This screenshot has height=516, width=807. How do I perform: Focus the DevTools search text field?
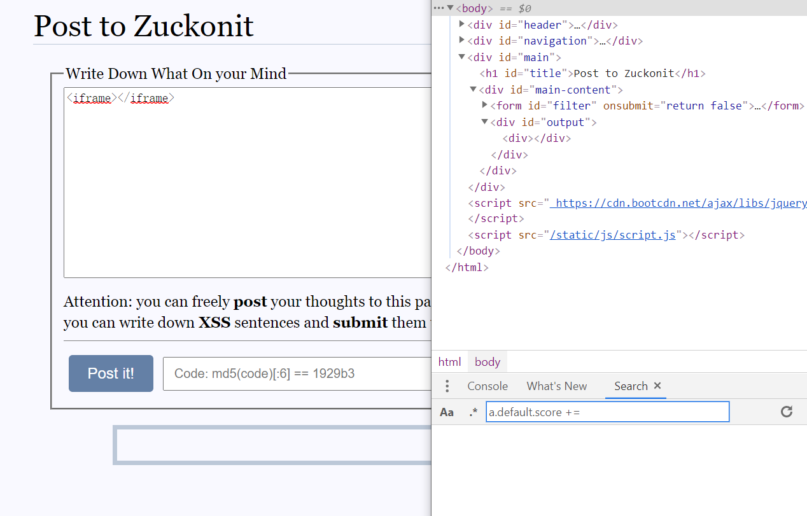pos(607,412)
